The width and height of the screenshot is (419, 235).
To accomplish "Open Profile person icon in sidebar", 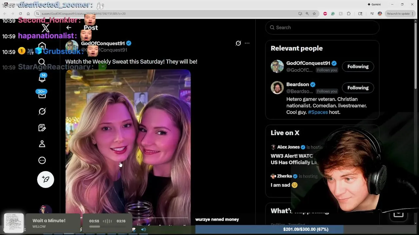I will coord(42,144).
